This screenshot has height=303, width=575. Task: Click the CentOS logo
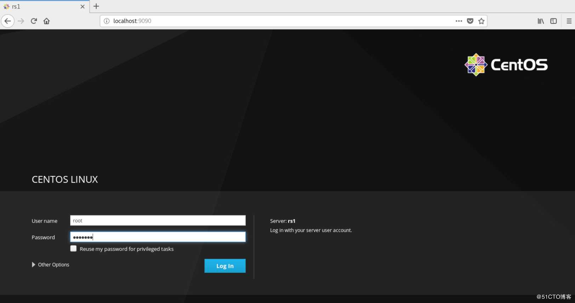click(506, 65)
